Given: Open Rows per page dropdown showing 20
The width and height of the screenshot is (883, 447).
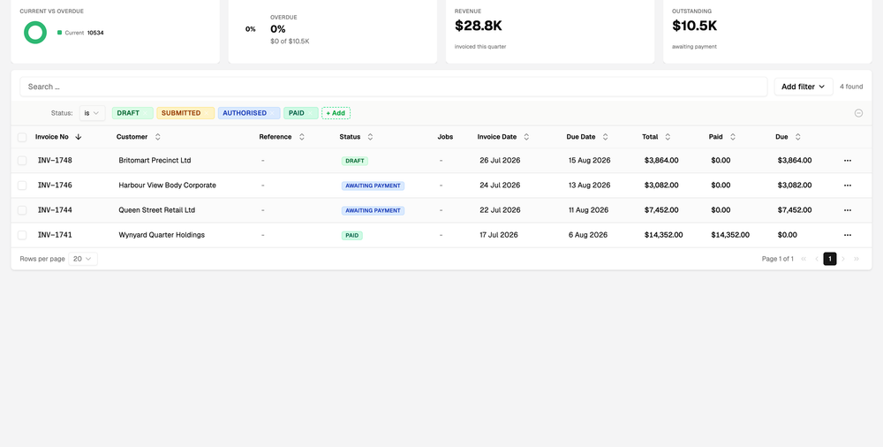Looking at the screenshot, I should [x=83, y=259].
